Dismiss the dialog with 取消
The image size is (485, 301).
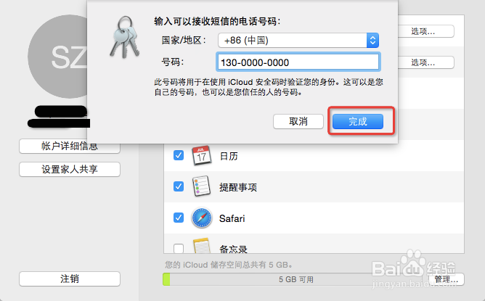click(x=298, y=121)
